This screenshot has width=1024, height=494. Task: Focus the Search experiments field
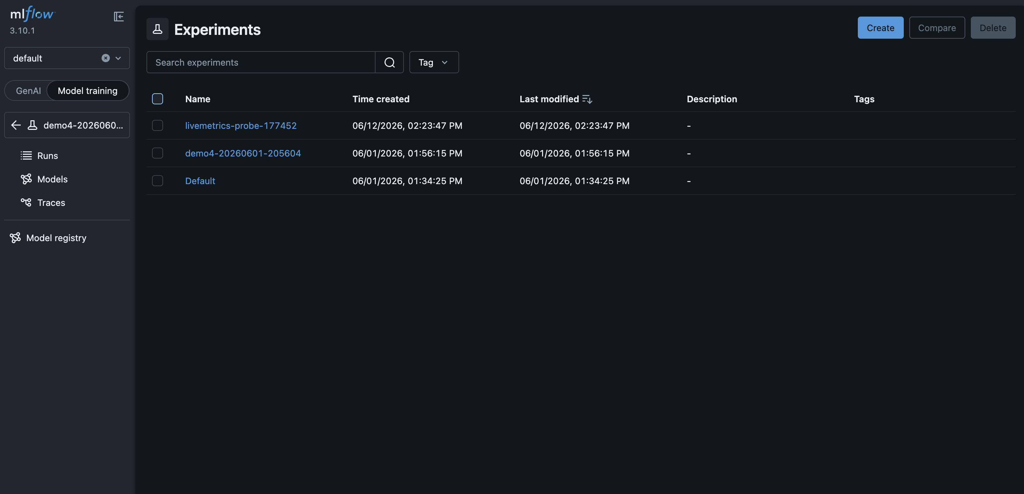[261, 63]
